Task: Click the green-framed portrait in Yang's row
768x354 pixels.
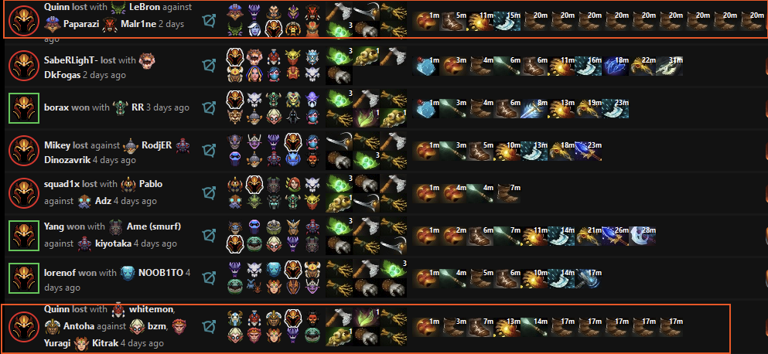Action: click(24, 236)
